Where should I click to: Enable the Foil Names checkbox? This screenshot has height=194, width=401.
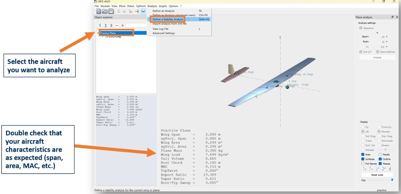coord(363,164)
